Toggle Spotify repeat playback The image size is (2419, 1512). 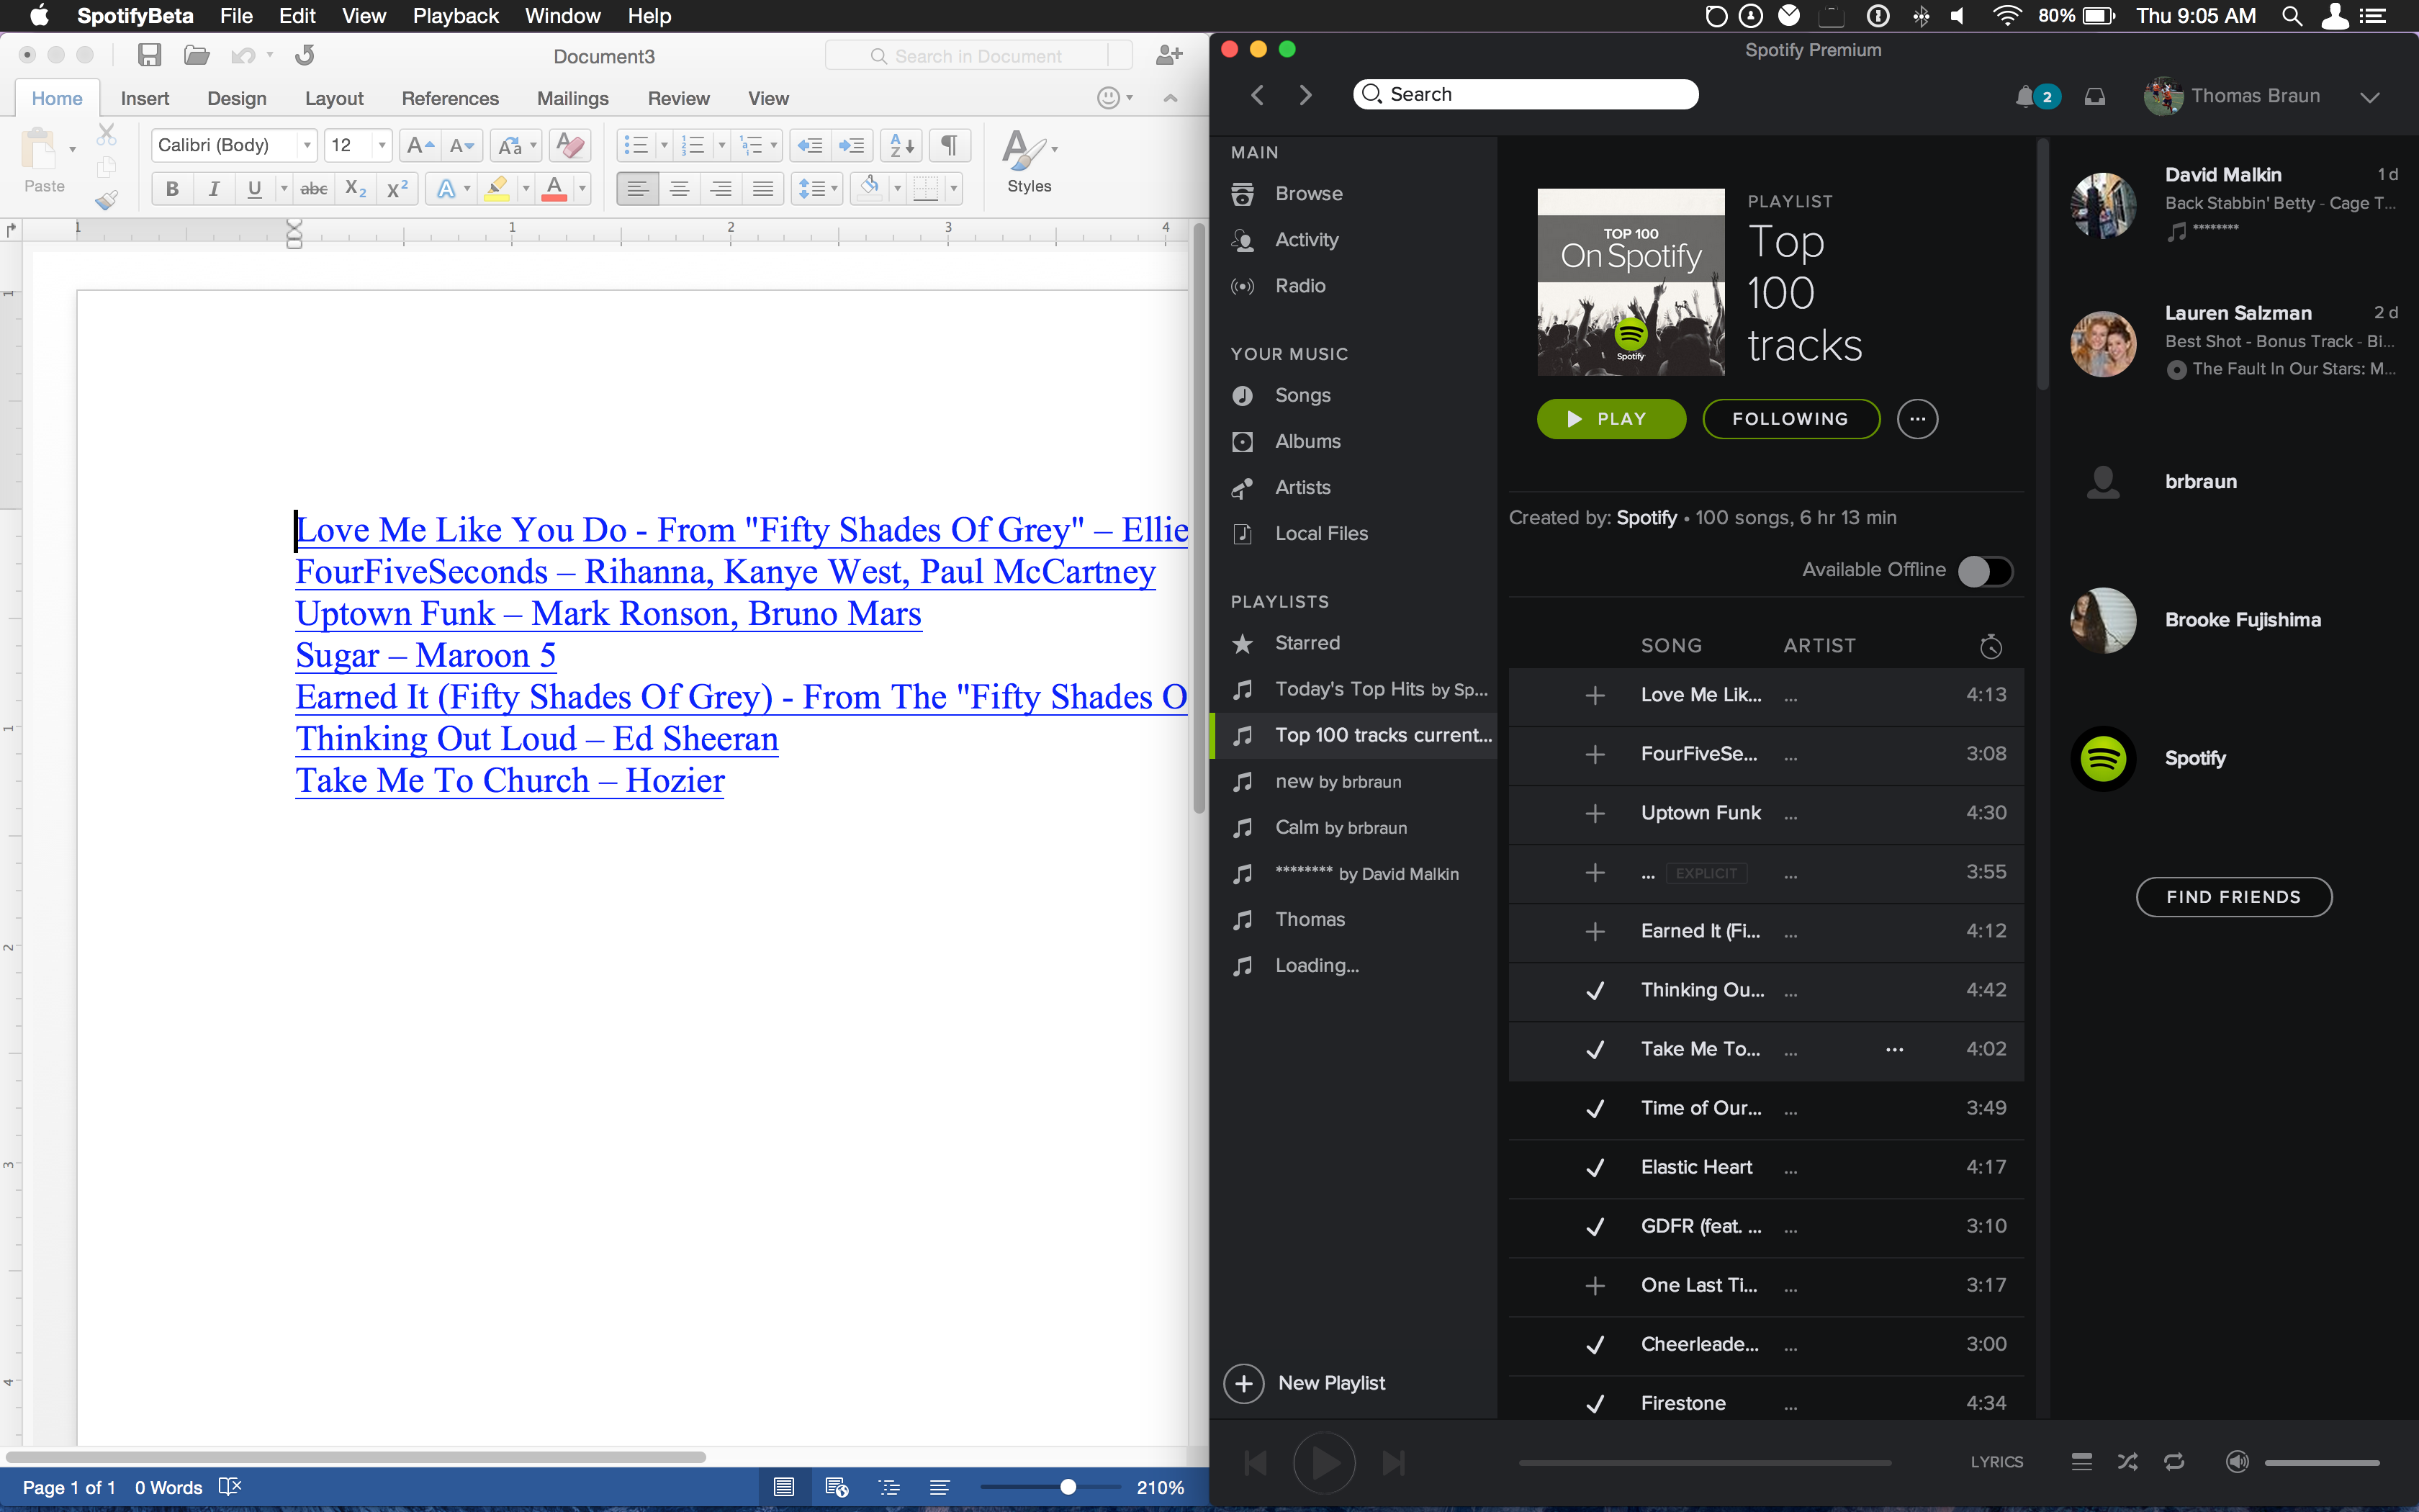click(2174, 1462)
